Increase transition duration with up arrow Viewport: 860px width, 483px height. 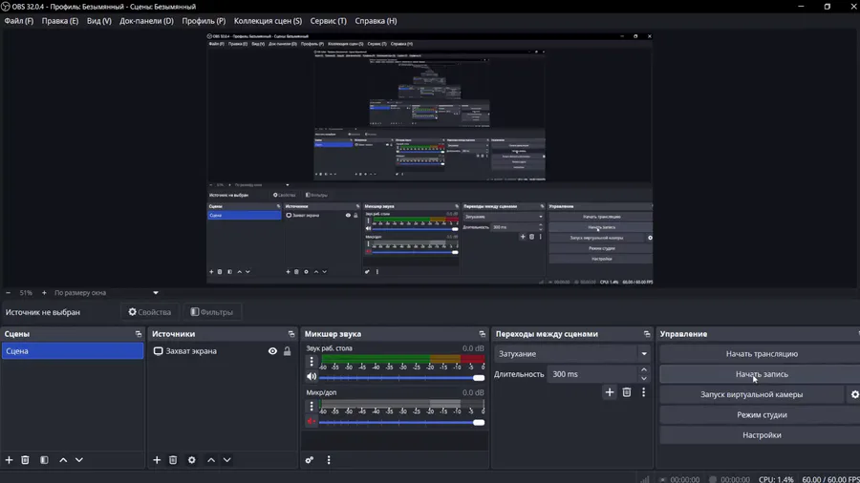coord(644,370)
